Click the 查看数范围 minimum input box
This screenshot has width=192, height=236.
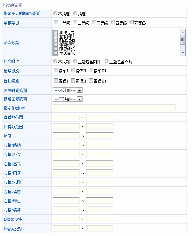pyautogui.click(x=66, y=117)
